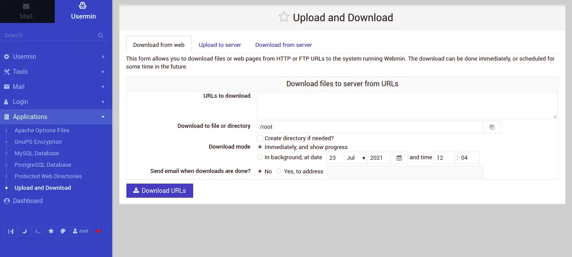Image resolution: width=572 pixels, height=257 pixels.
Task: Click the Dashboard gauge icon
Action: 7,201
